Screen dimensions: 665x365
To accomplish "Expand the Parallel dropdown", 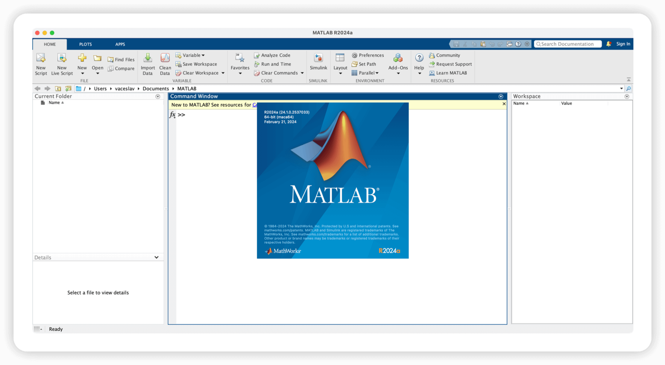I will 365,73.
